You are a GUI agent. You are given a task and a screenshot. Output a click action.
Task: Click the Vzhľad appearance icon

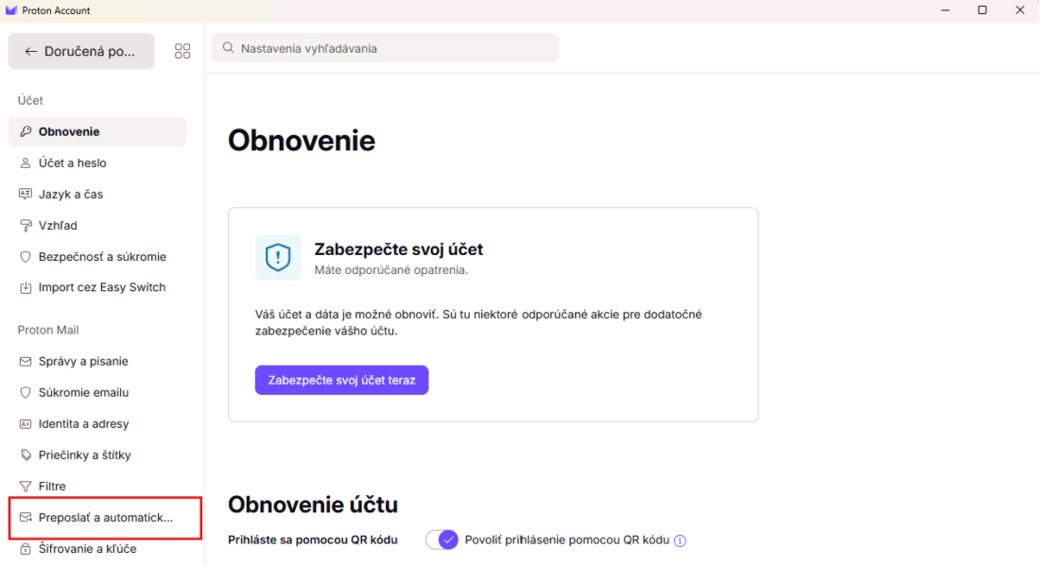pos(26,225)
